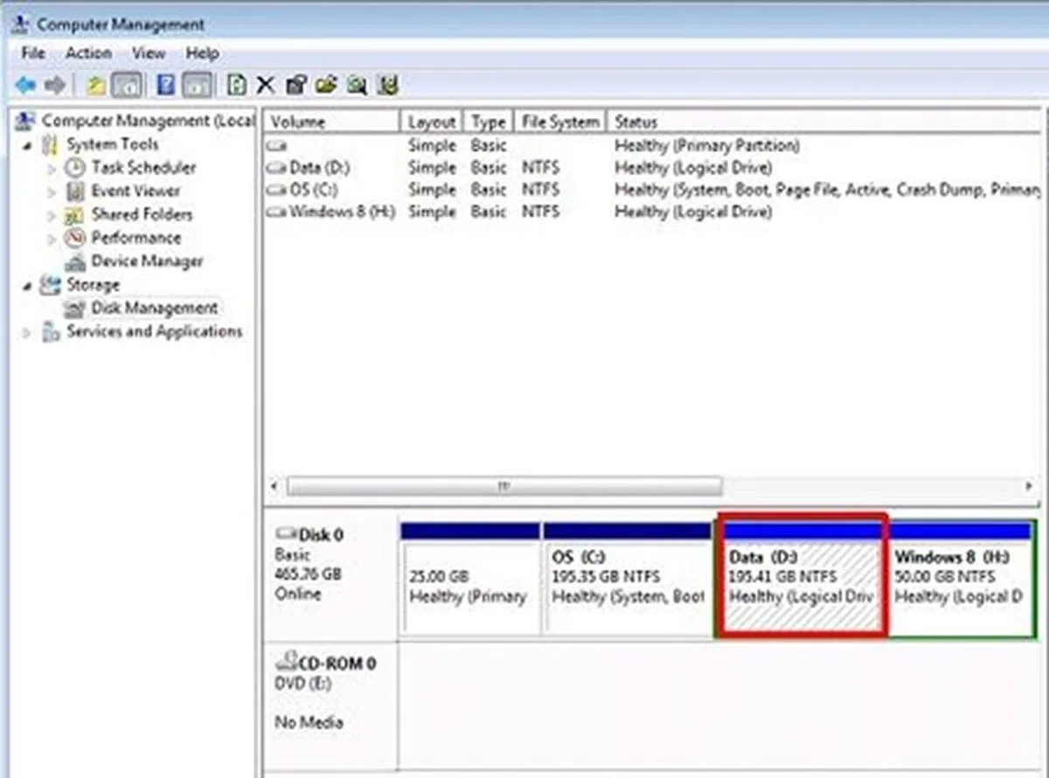1049x778 pixels.
Task: Toggle the Show/Hide Action Pane button
Action: [x=198, y=85]
